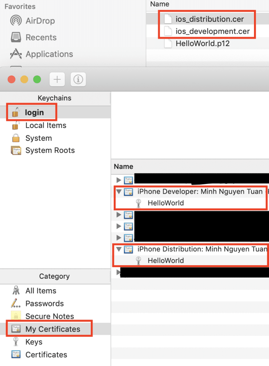Click the Name column header in certificates list
This screenshot has height=366, width=269.
coord(123,166)
